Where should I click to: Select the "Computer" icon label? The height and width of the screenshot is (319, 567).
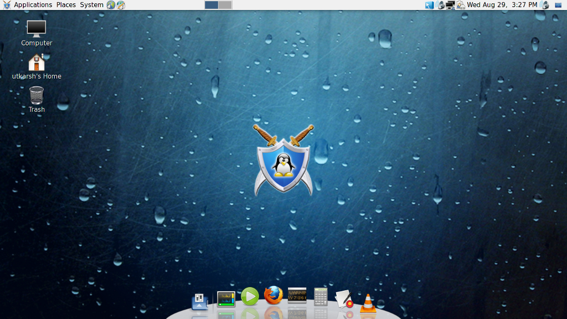click(x=37, y=43)
